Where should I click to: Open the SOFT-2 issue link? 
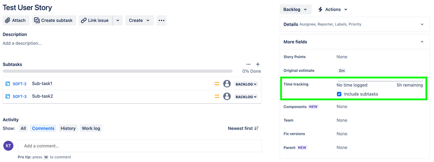[x=20, y=84]
